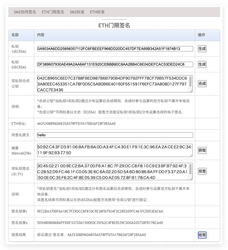The height and width of the screenshot is (250, 228).
Task: Click the 私钥1(ECDSA) row label
Action: pos(19,49)
